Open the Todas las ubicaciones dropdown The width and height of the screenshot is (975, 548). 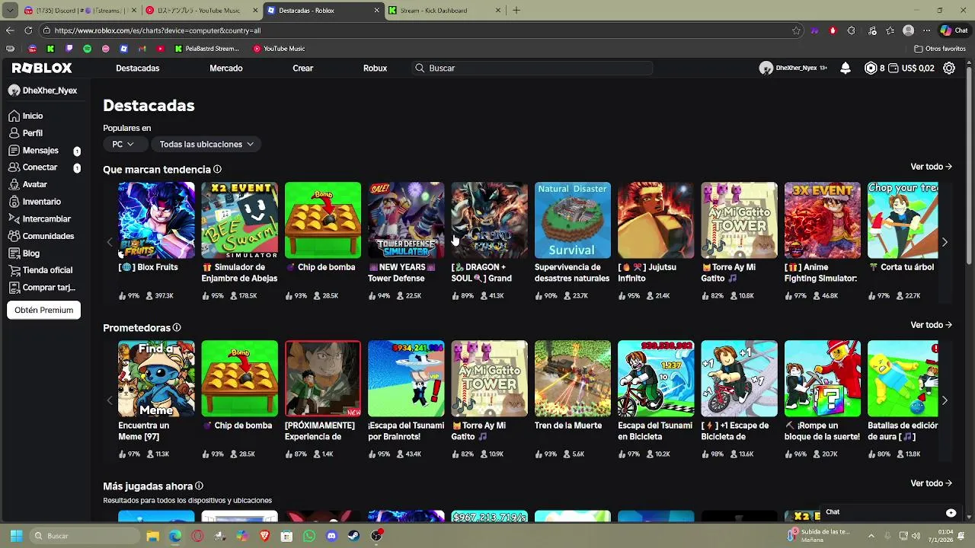pos(206,144)
